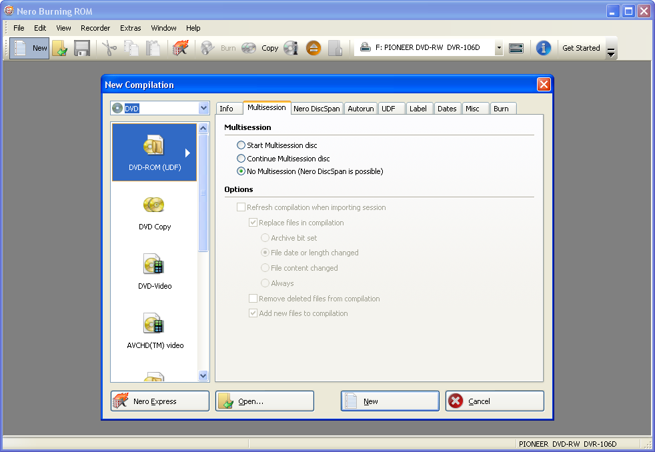Open the DVD disc type dropdown

point(203,108)
